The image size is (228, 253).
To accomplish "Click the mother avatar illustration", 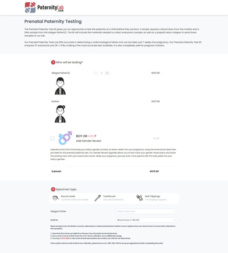I will coord(60,114).
